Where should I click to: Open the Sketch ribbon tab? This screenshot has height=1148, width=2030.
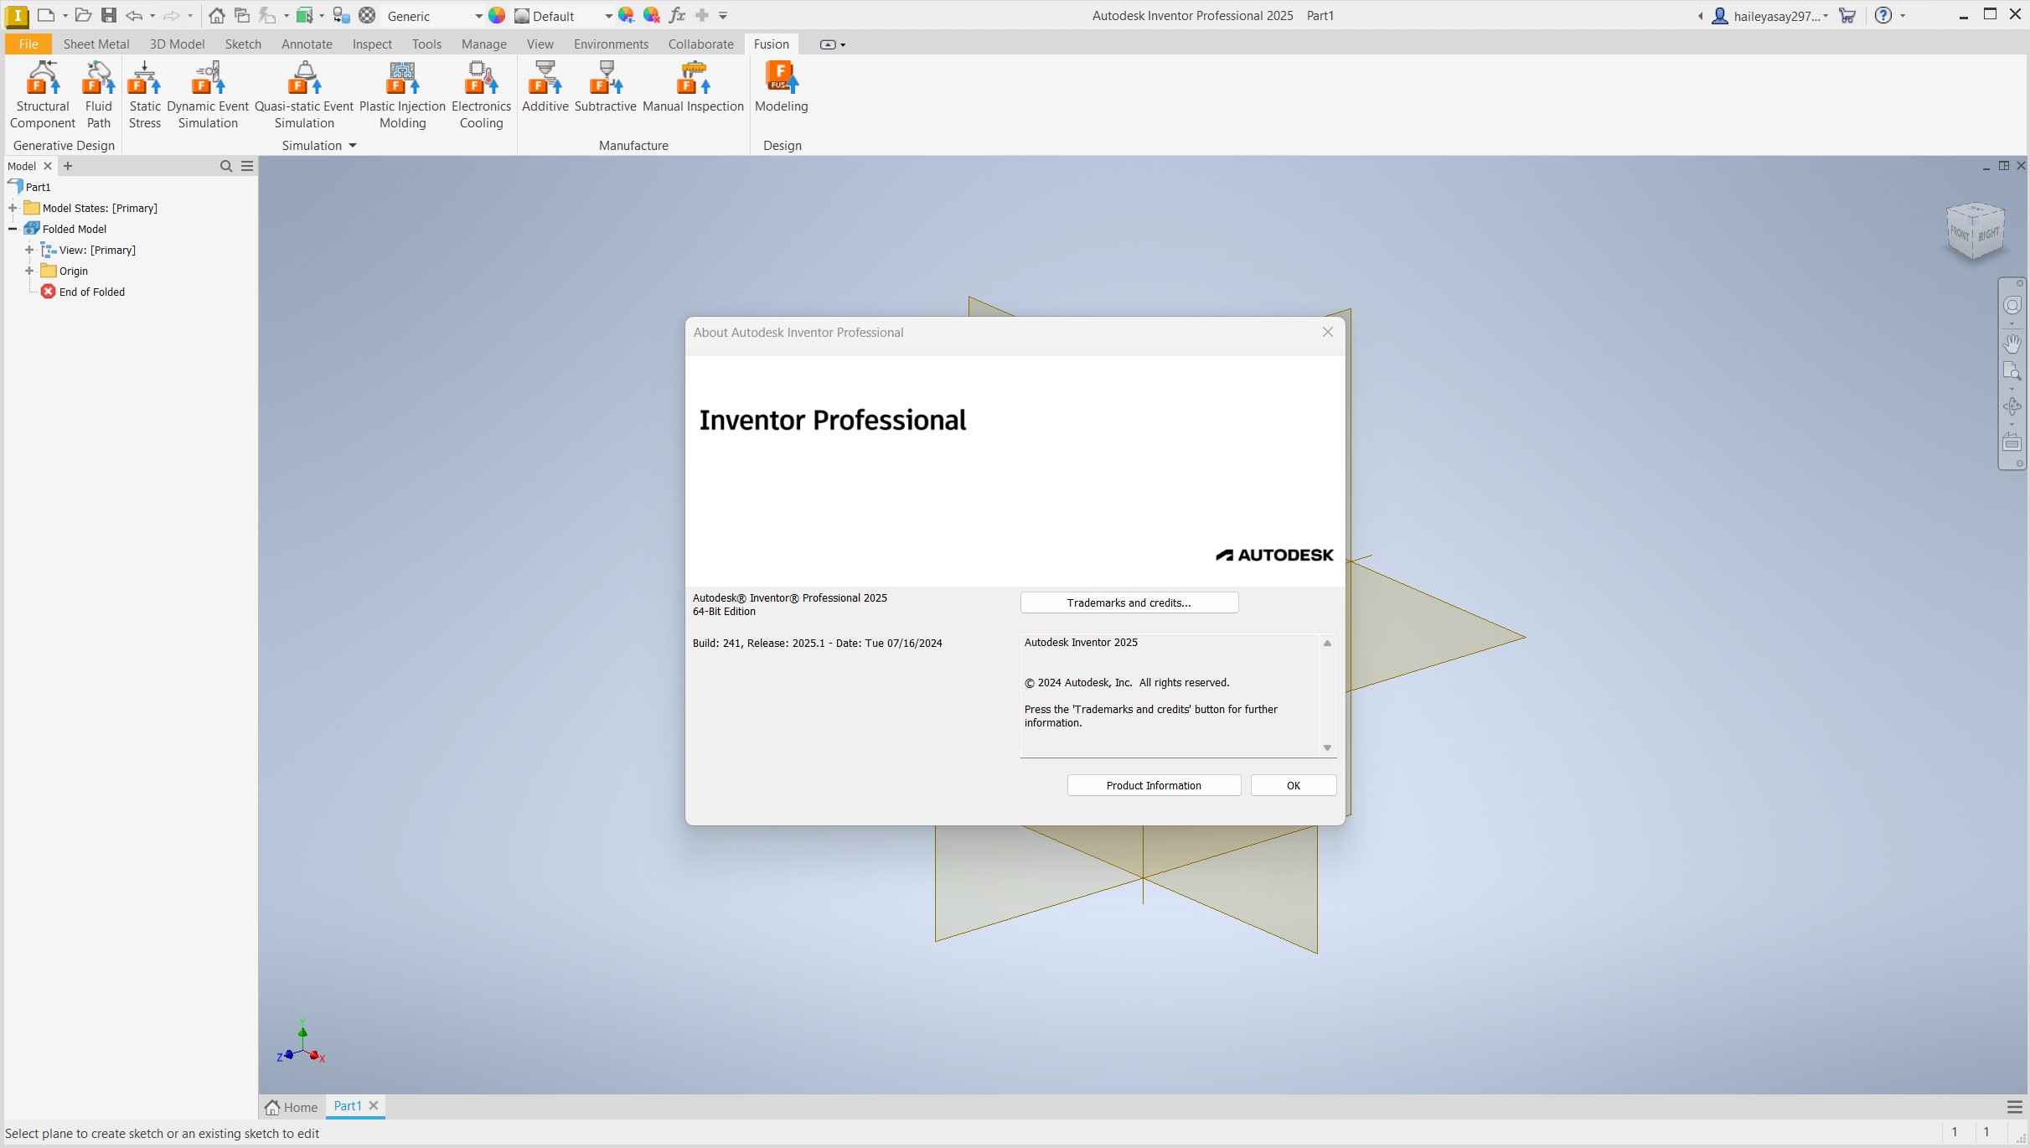point(243,44)
